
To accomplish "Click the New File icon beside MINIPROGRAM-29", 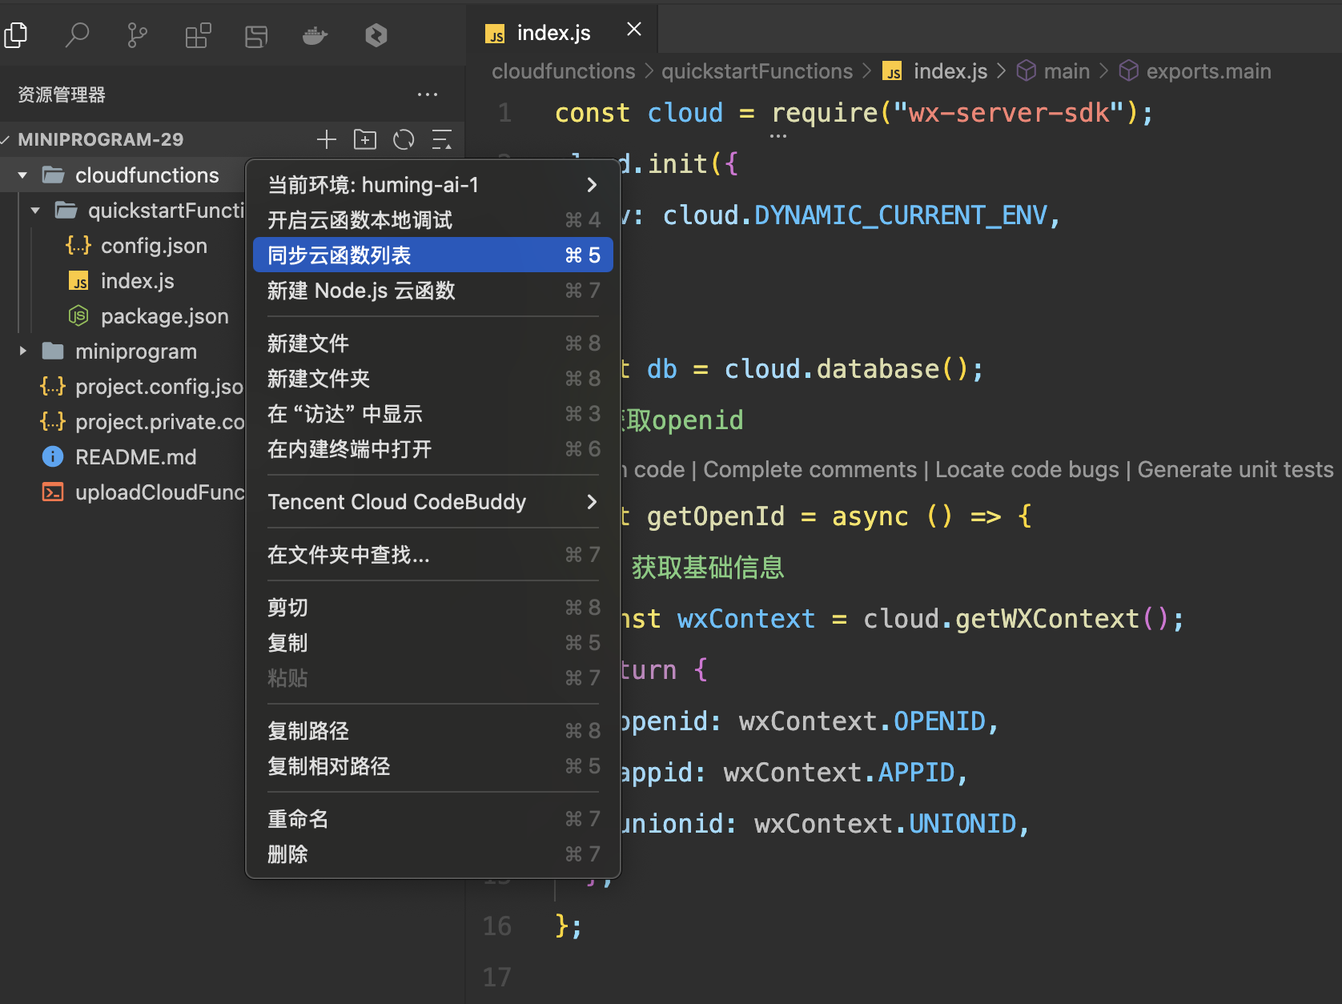I will pyautogui.click(x=326, y=139).
